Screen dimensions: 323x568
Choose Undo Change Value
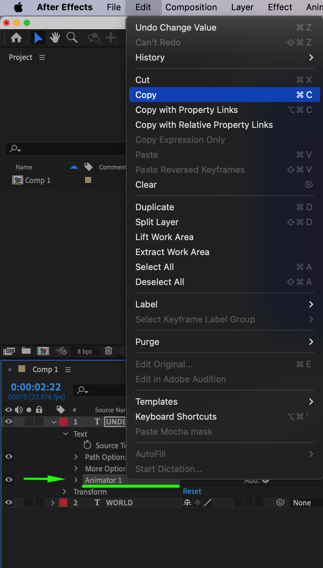click(224, 28)
